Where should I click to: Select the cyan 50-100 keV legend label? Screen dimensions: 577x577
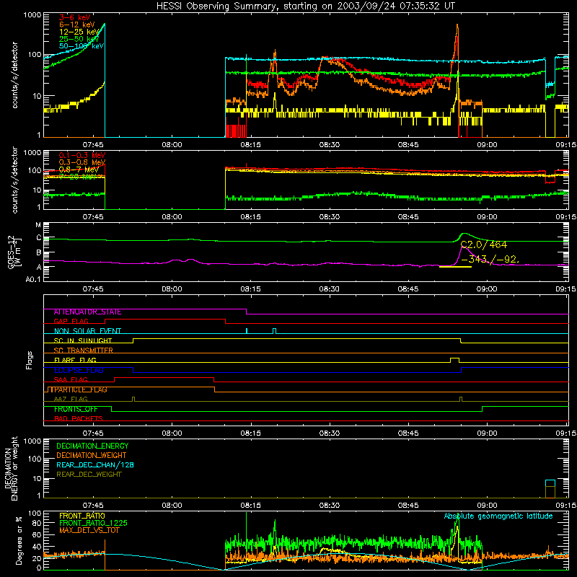(x=82, y=46)
